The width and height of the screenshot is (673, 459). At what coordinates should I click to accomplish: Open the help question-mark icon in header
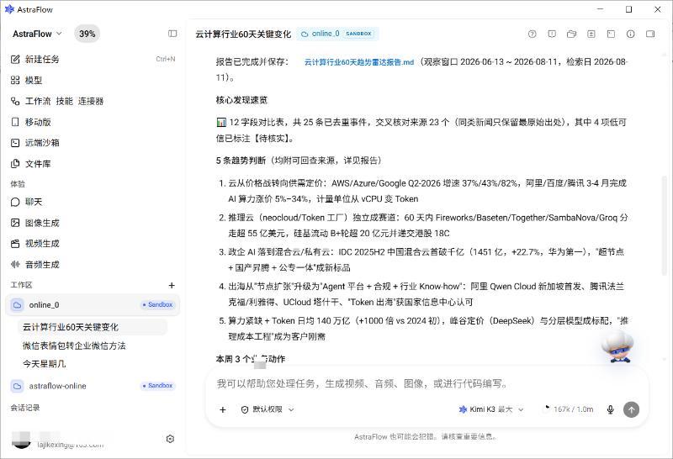pyautogui.click(x=533, y=34)
